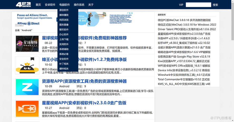Open the 安卓软件 navigation item
The width and height of the screenshot is (234, 122).
tap(50, 5)
